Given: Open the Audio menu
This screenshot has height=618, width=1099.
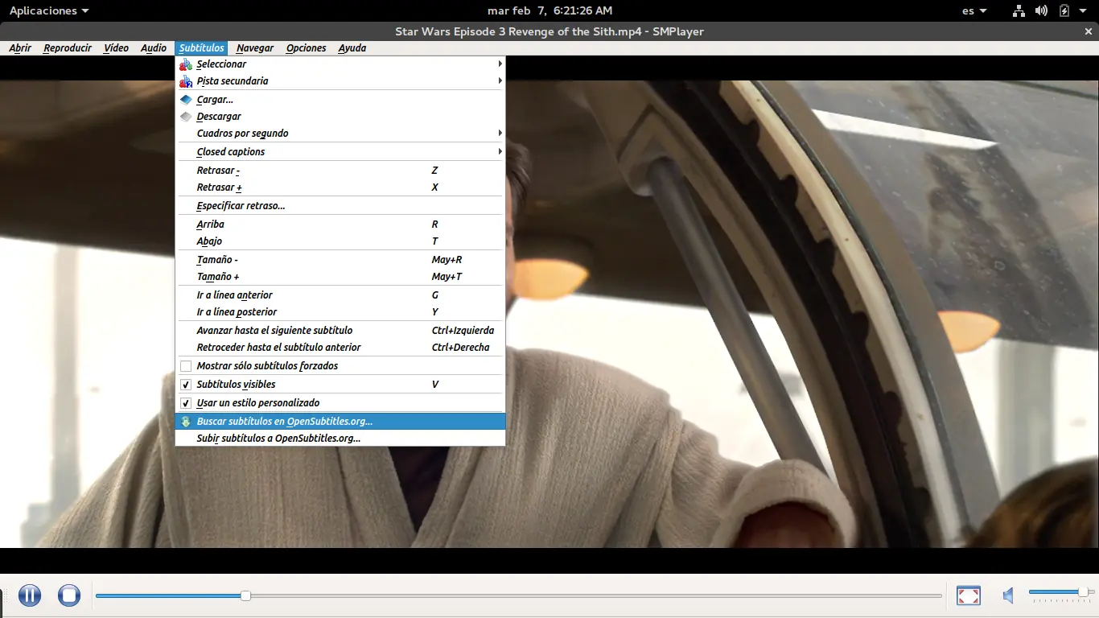Looking at the screenshot, I should (154, 48).
